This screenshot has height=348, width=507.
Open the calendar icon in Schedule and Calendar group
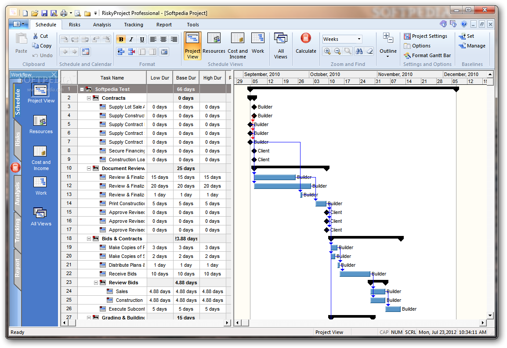[x=86, y=51]
